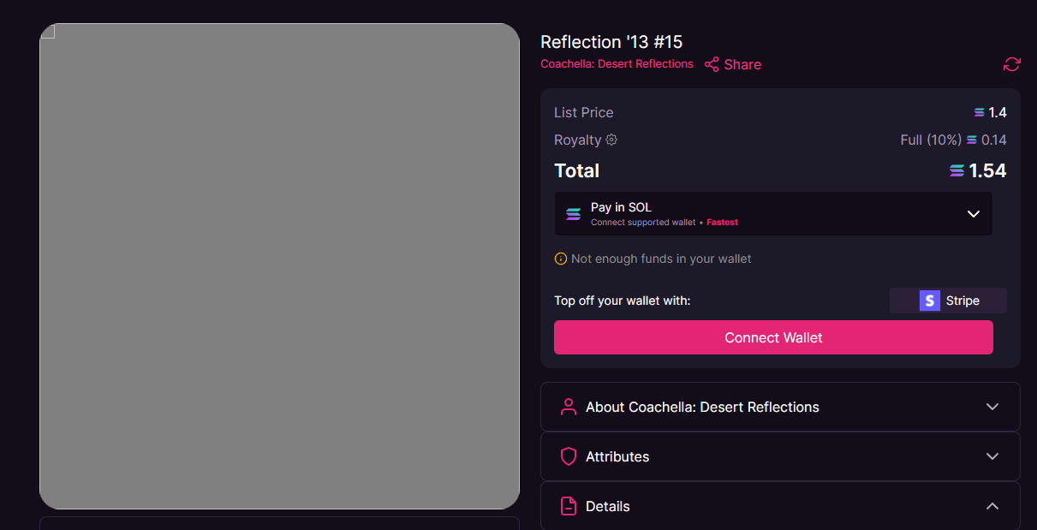Expand the About Coachella: Desert Reflections section
This screenshot has width=1037, height=530.
tap(992, 407)
